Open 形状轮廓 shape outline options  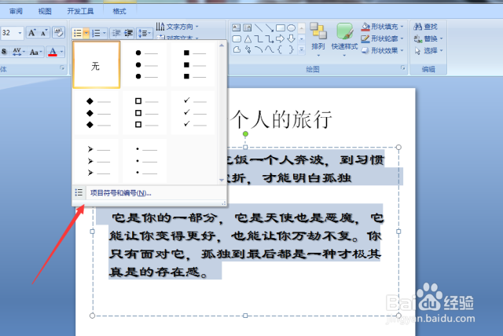[x=383, y=38]
